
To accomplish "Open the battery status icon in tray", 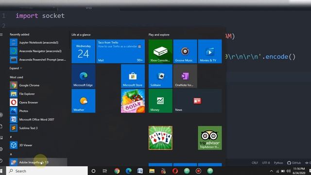I will (283, 171).
